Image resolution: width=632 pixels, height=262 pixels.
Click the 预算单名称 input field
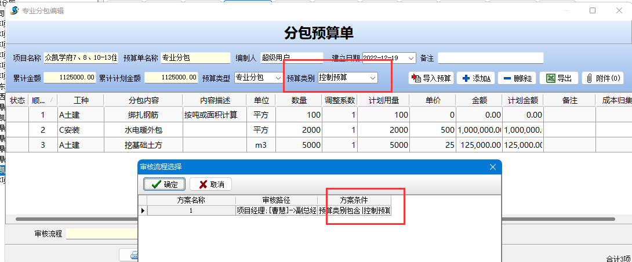(195, 58)
